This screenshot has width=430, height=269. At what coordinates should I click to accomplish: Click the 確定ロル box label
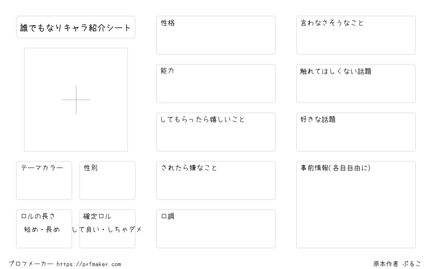tap(97, 216)
